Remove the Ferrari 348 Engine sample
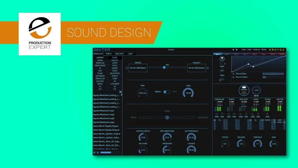This screenshot has height=168, width=298. 127,68
